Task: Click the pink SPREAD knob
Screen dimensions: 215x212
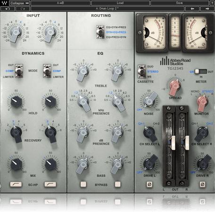Action: click(x=175, y=87)
